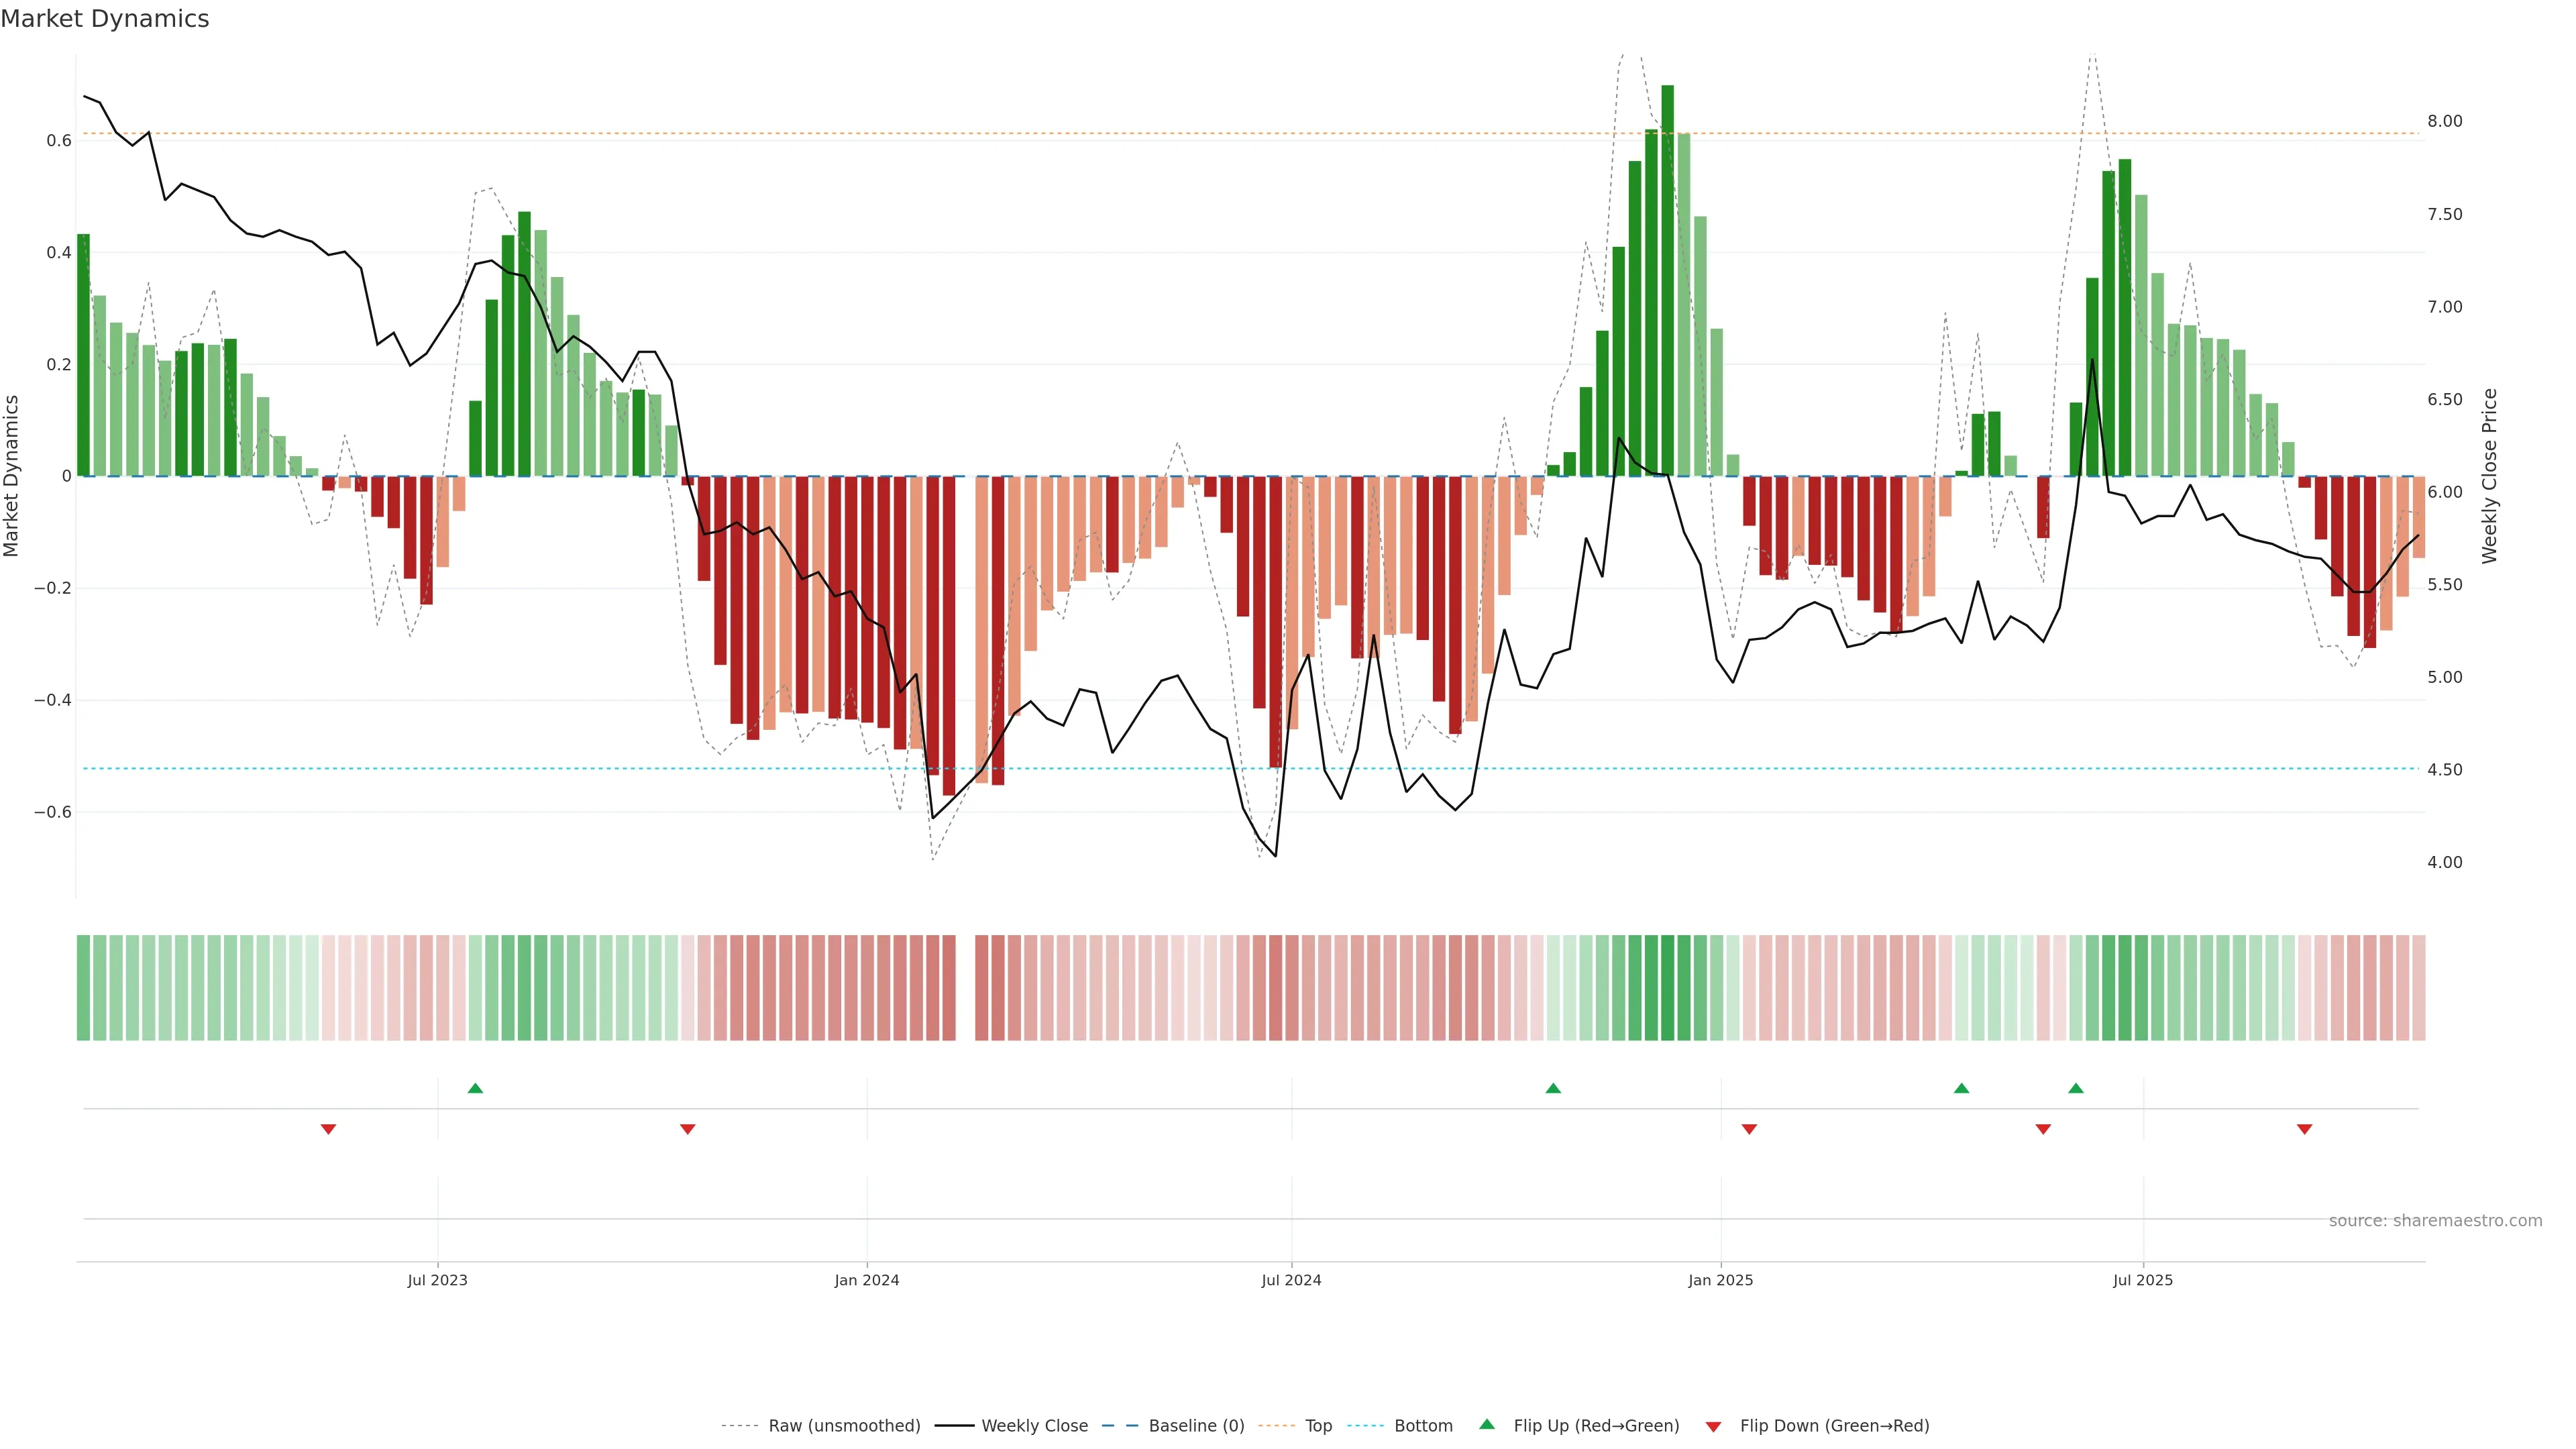2576x1449 pixels.
Task: Click the Jan 2024 x-axis label
Action: click(x=867, y=1280)
